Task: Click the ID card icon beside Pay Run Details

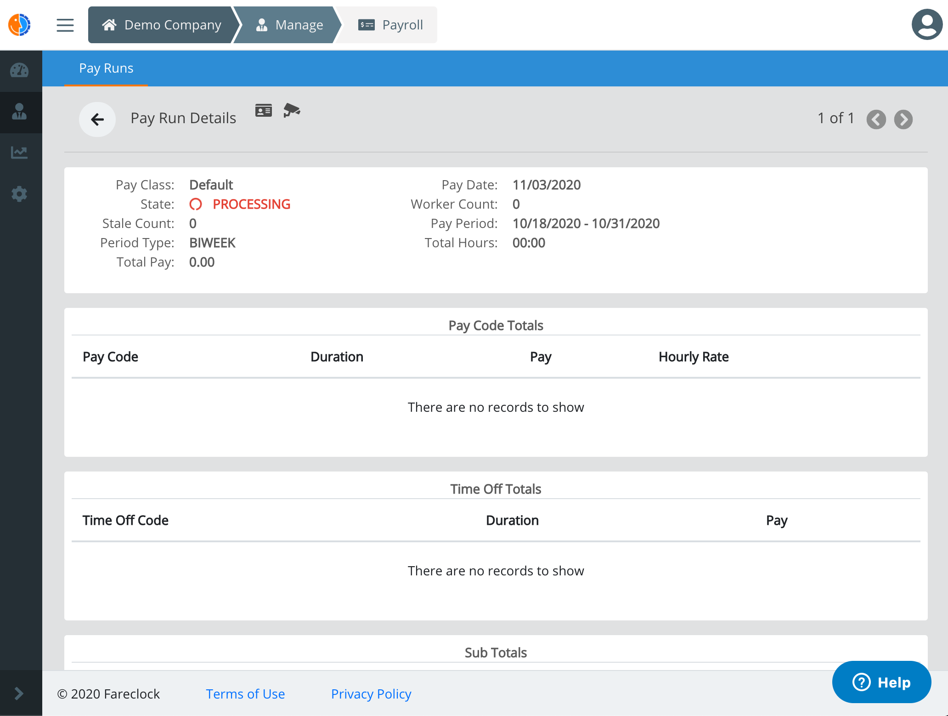Action: coord(264,111)
